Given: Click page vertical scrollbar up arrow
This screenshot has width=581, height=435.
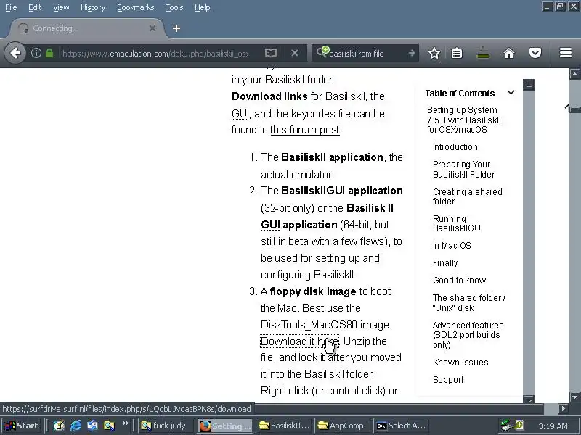Looking at the screenshot, I should click(x=574, y=74).
